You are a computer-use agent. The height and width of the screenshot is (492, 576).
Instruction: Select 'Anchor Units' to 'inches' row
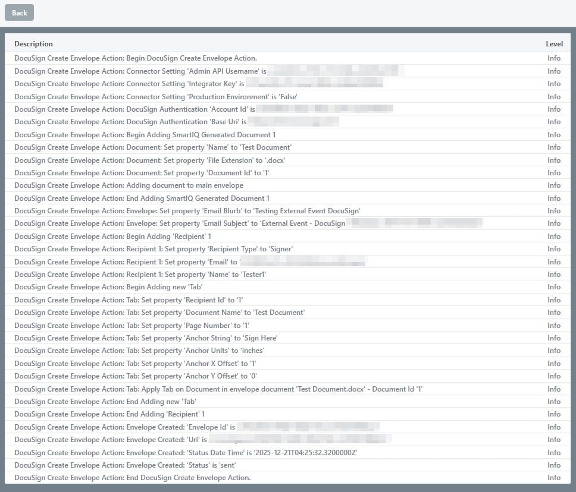coord(287,351)
